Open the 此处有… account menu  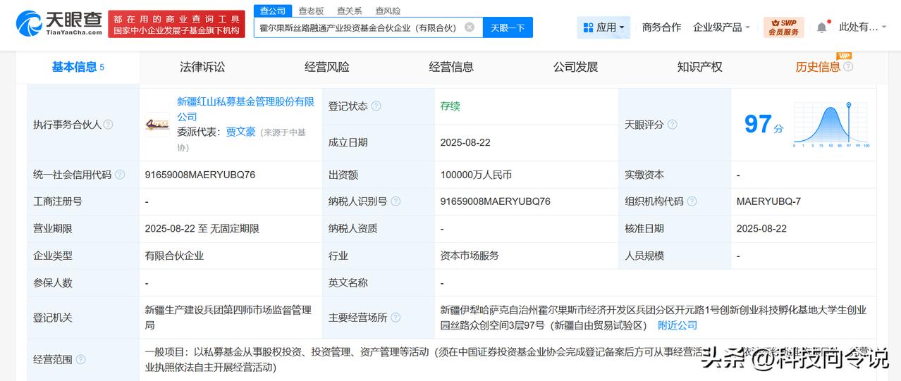(x=864, y=27)
